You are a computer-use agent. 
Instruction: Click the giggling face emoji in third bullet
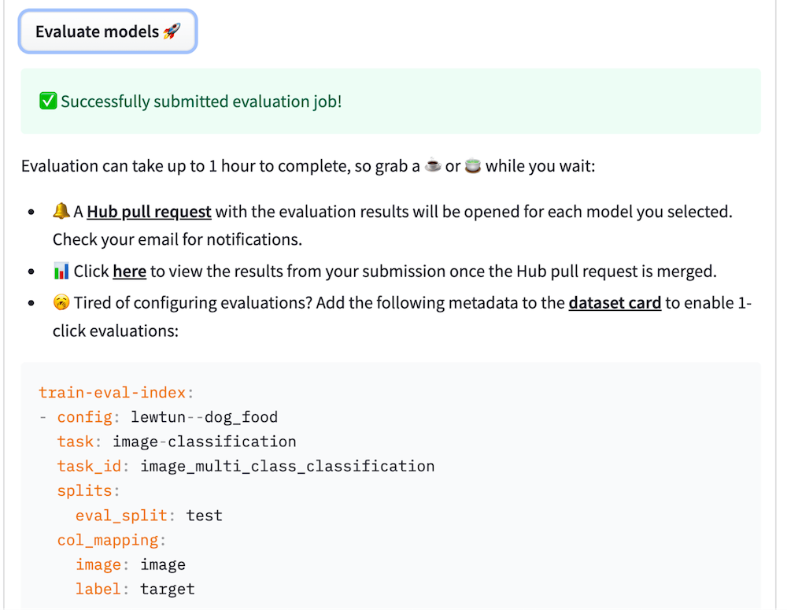[x=61, y=302]
